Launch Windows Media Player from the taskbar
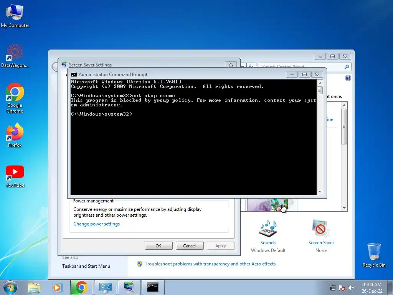Viewport: 393px width, 295px height. pyautogui.click(x=57, y=287)
